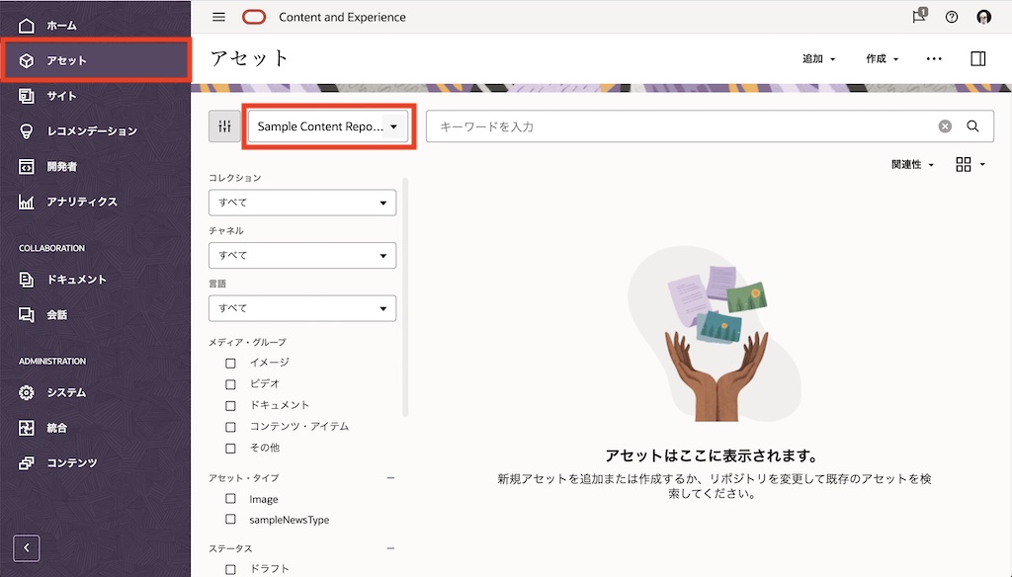Collapse the left navigation with arrow button

(28, 547)
